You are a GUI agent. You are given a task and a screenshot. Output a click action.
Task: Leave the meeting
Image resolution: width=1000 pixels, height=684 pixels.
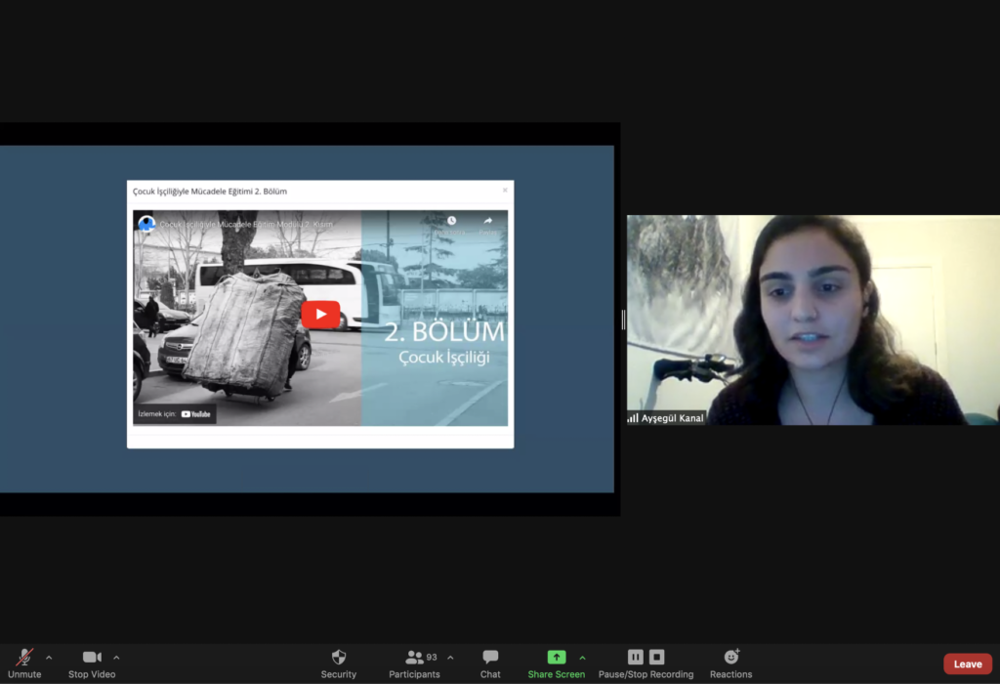(968, 663)
